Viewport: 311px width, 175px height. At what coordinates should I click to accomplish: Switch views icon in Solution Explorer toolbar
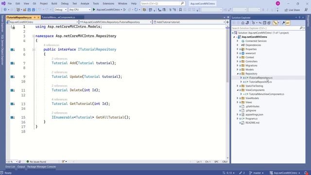(247, 23)
